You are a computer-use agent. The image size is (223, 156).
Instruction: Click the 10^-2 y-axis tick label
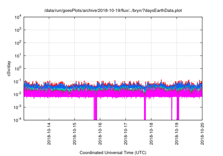18,94
